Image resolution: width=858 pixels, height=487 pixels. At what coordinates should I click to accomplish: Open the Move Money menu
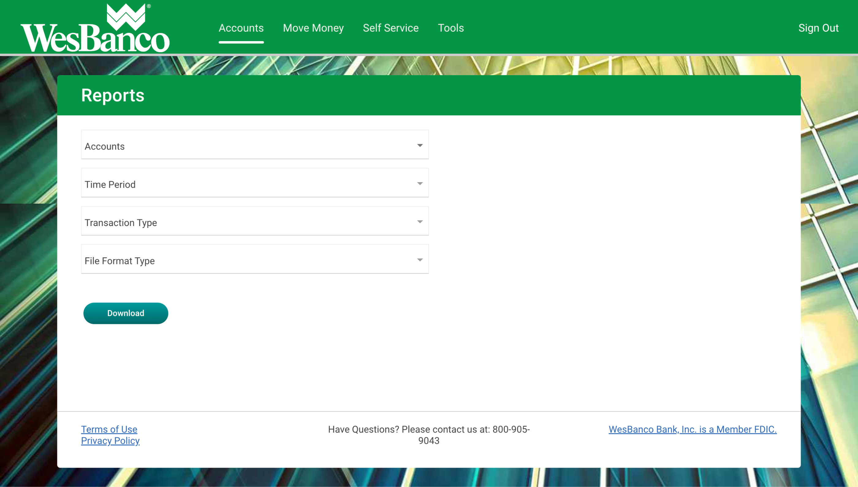click(x=313, y=28)
